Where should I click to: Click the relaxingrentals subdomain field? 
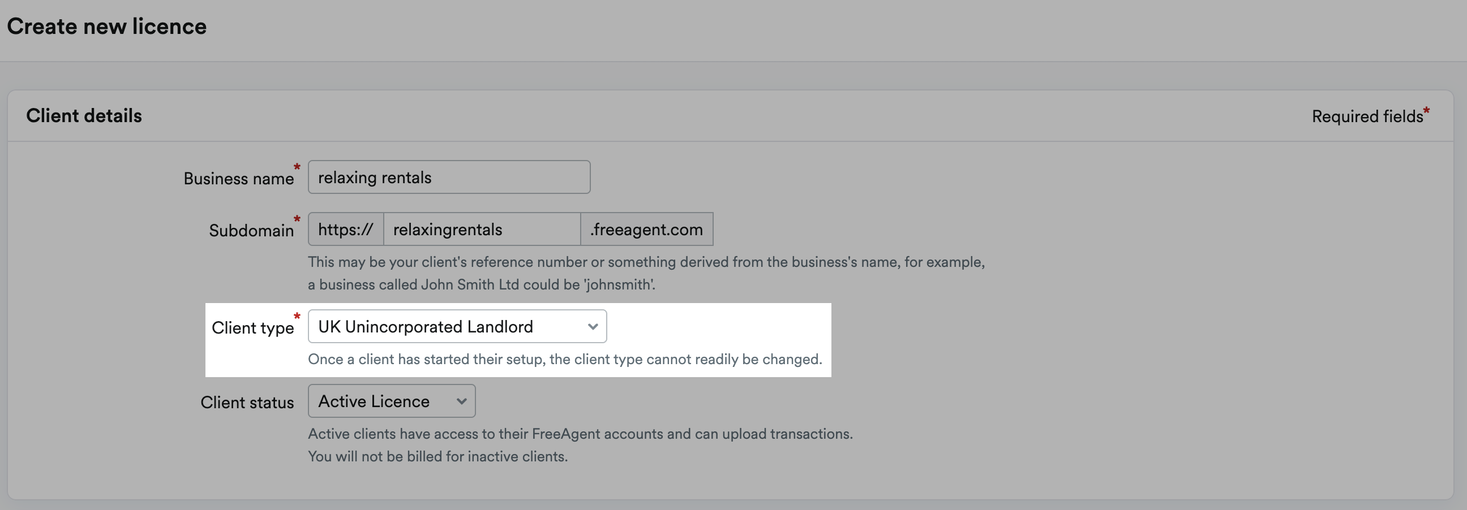pos(482,230)
